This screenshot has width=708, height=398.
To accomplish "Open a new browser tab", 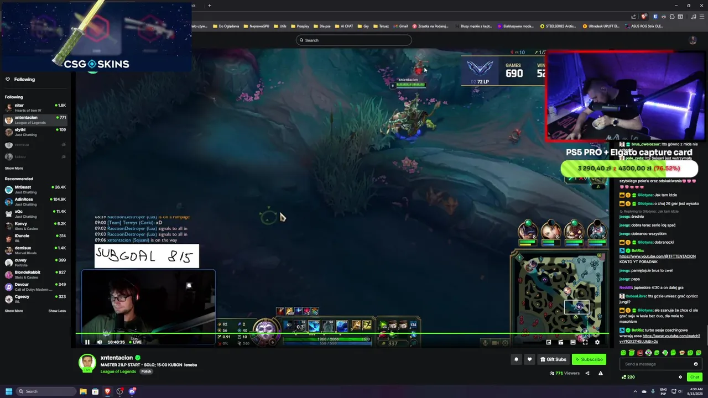I will pyautogui.click(x=209, y=6).
